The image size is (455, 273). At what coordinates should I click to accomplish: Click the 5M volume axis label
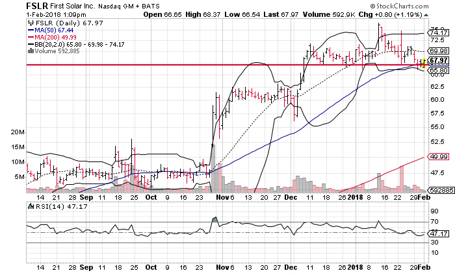19,177
